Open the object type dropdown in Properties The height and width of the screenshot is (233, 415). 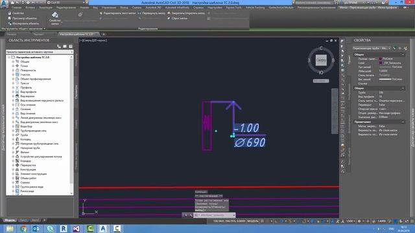372,48
